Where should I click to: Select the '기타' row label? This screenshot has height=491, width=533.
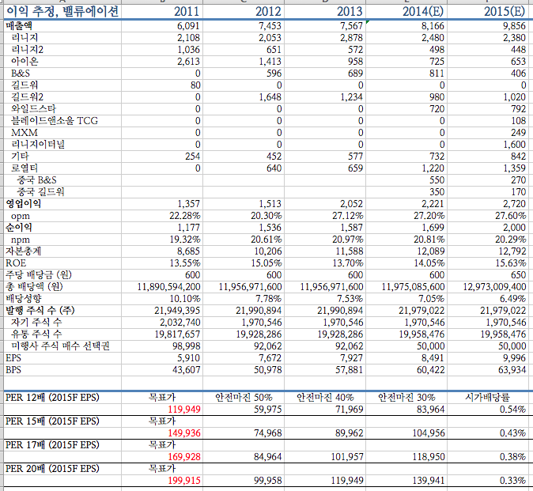(20, 157)
